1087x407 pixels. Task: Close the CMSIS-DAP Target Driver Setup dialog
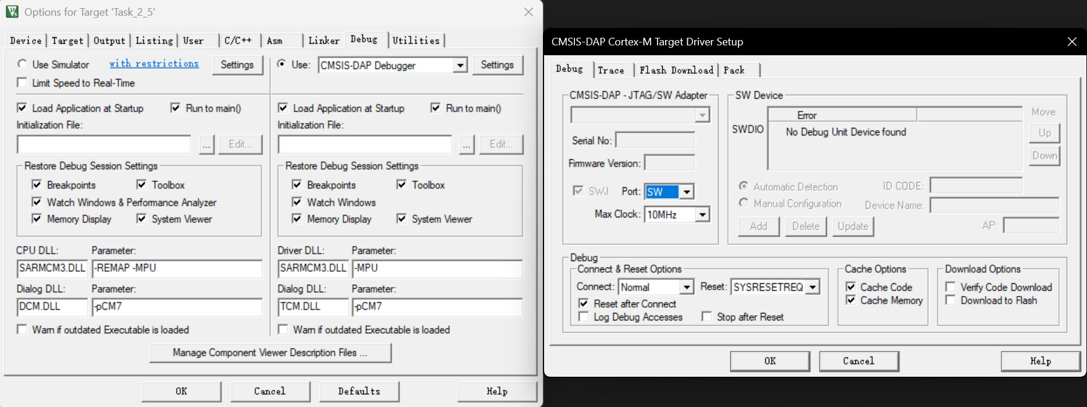click(x=1072, y=42)
